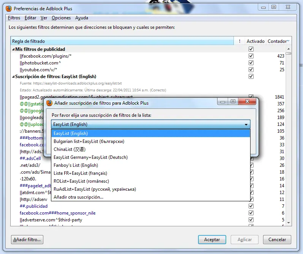303x254 pixels.
Task: Click the Cancelar button
Action: 277,240
